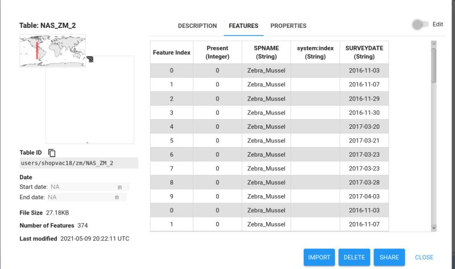This screenshot has width=455, height=269.
Task: Click the DELETE button
Action: tap(354, 257)
